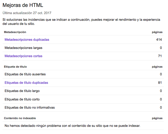The width and height of the screenshot is (168, 134).
Task: Click Etiquetas de título corto row
Action: (x=83, y=99)
